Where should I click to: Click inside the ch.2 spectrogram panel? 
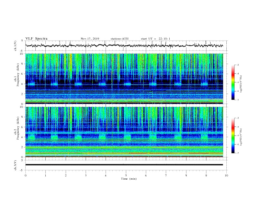point(124,132)
